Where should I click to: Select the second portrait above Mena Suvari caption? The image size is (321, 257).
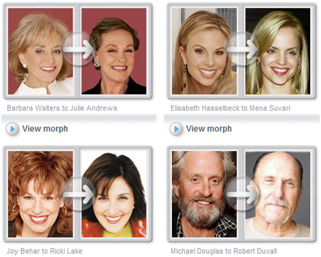click(x=278, y=51)
